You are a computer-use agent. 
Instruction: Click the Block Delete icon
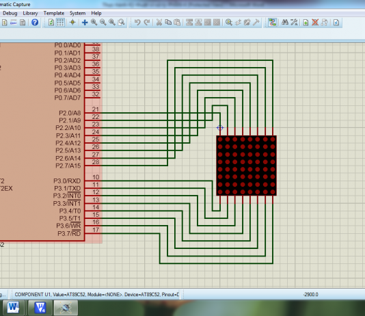(x=217, y=23)
